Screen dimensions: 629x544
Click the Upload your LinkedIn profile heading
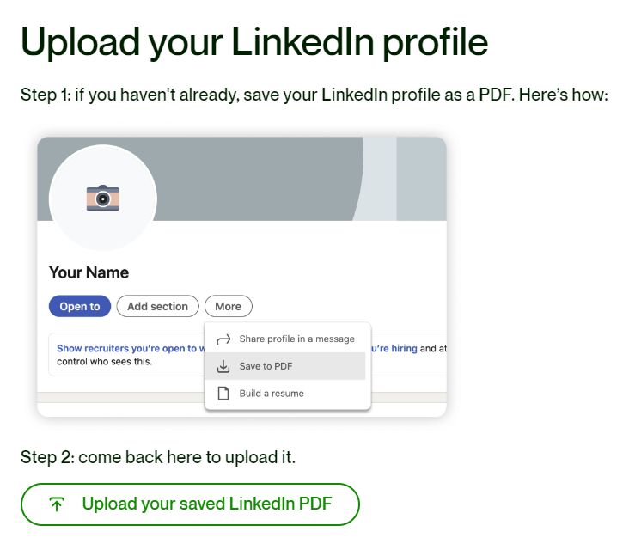tap(254, 42)
